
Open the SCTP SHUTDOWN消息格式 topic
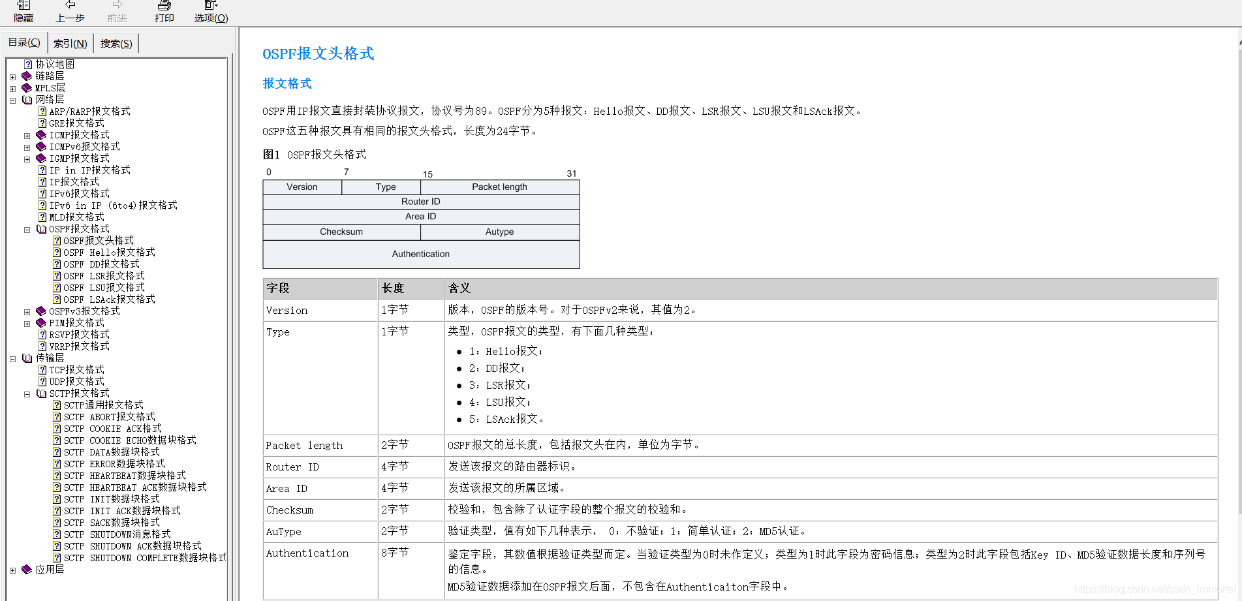point(117,534)
